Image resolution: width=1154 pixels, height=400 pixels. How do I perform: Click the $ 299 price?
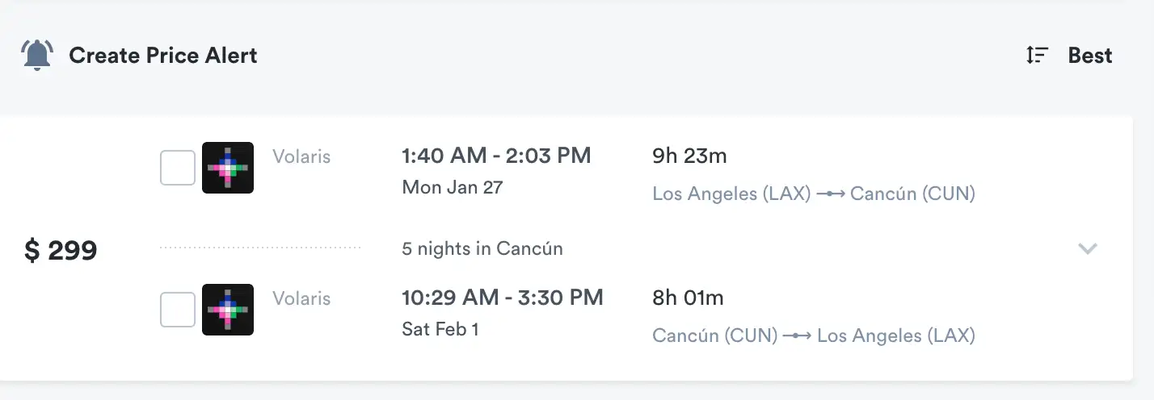(61, 251)
